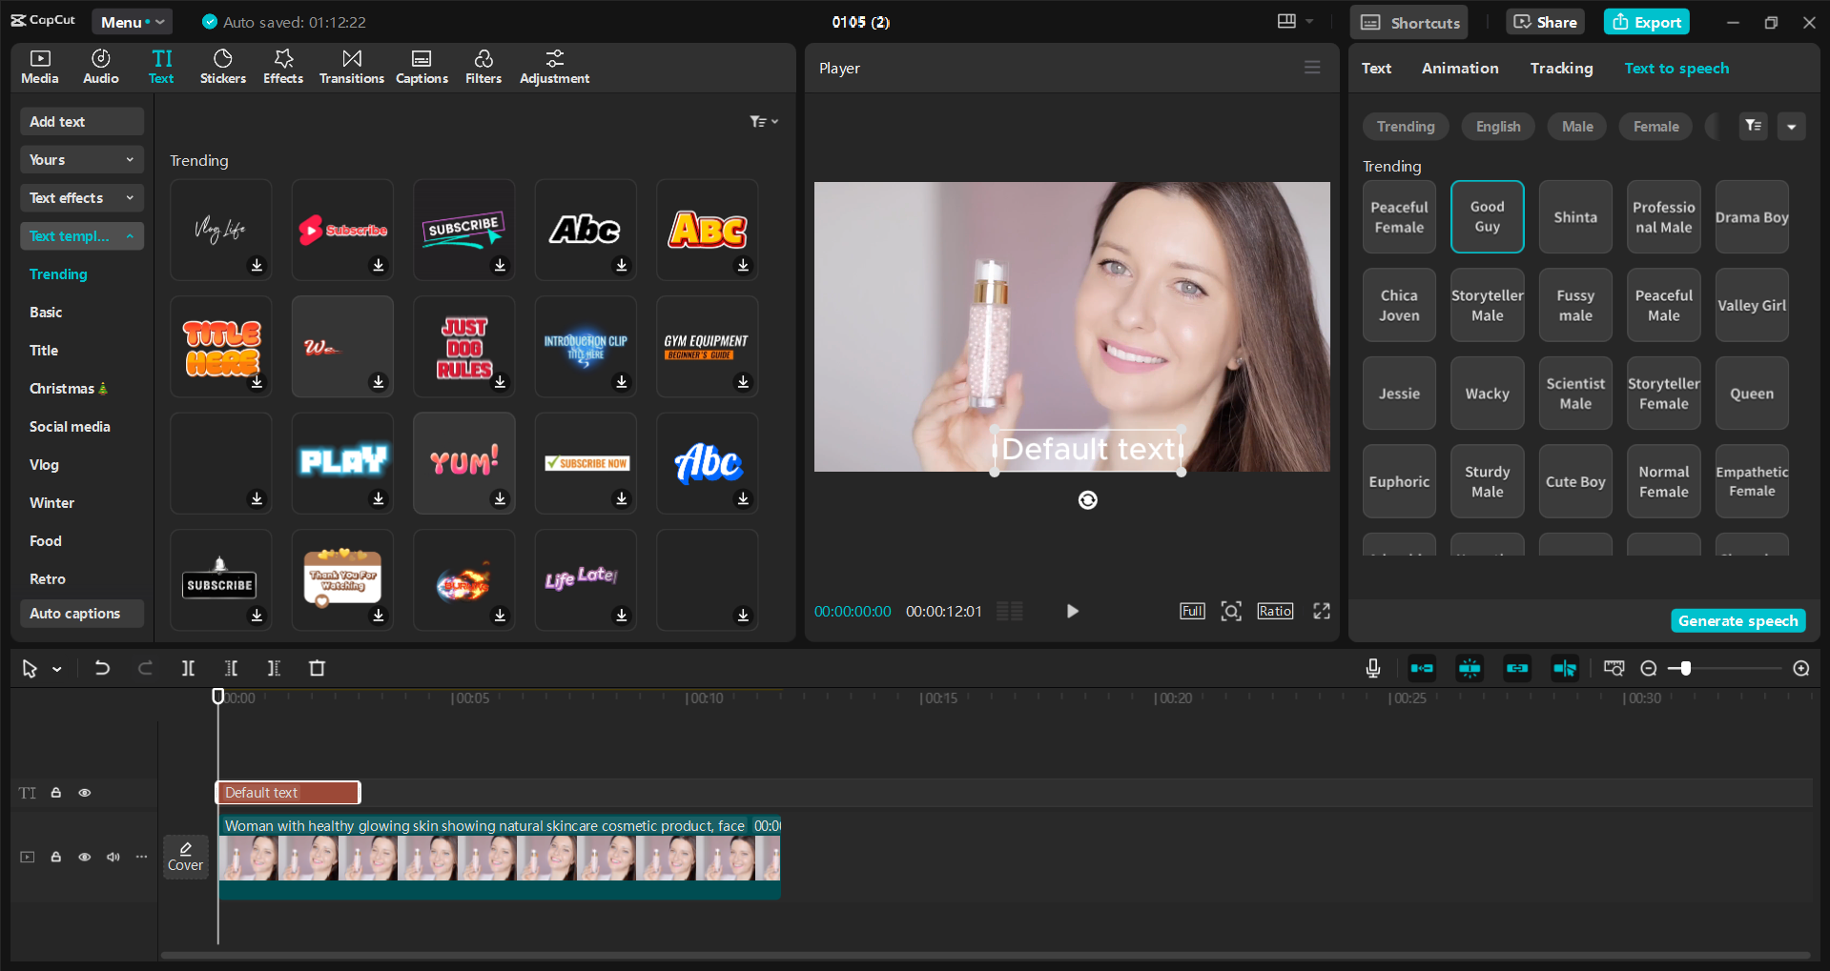The width and height of the screenshot is (1830, 971).
Task: Hide the video track with the eye icon
Action: (84, 857)
